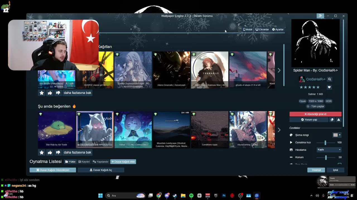The width and height of the screenshot is (357, 200).
Task: Select ghosts of utopia 21:9 wallpaper
Action: tap(248, 70)
